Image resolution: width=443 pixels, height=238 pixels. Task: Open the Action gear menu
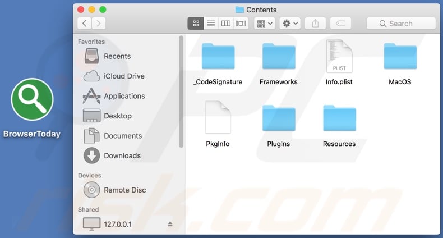point(290,24)
